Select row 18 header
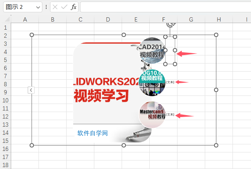This screenshot has width=251, height=169. tap(5, 165)
